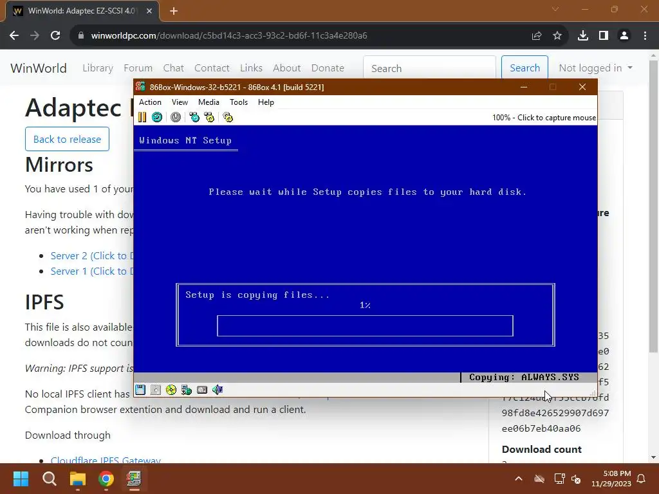
Task: Bookmark this page with star icon
Action: 557,36
